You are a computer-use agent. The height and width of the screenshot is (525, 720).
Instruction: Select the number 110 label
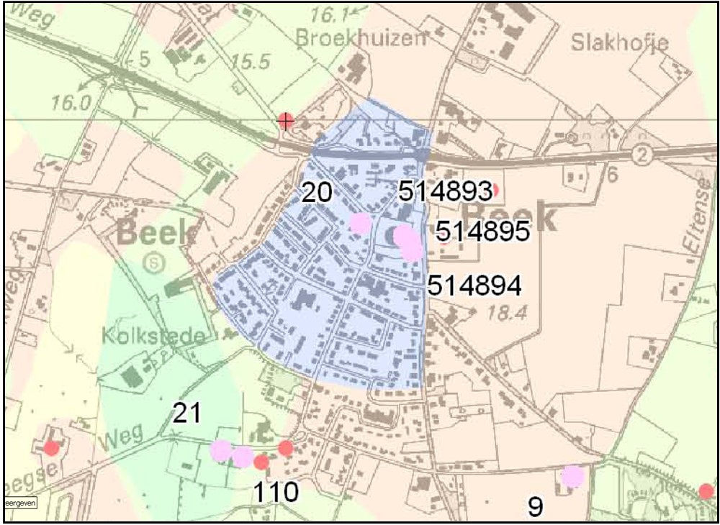coord(274,493)
